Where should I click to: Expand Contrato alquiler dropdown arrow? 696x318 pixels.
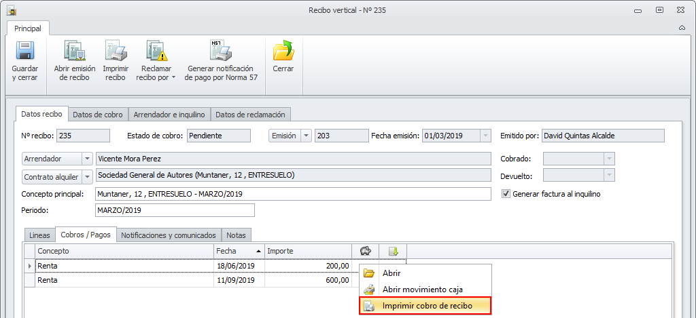click(x=88, y=177)
